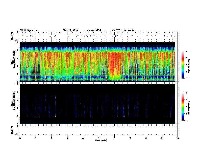Image resolution: width=200 pixels, height=155 pixels.
Task: Click the dark ch.2 spectrogram panel
Action: 97,104
